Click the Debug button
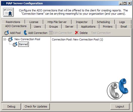Screen dimensions: 133x112 coord(11,106)
